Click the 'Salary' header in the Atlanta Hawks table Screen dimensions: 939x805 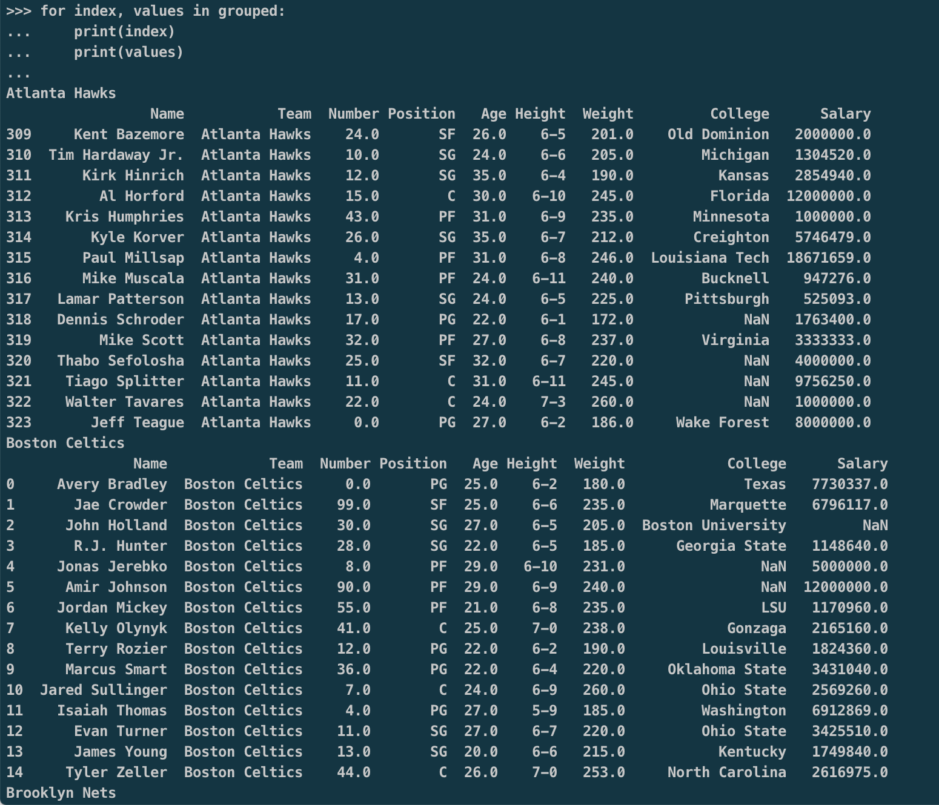click(846, 114)
